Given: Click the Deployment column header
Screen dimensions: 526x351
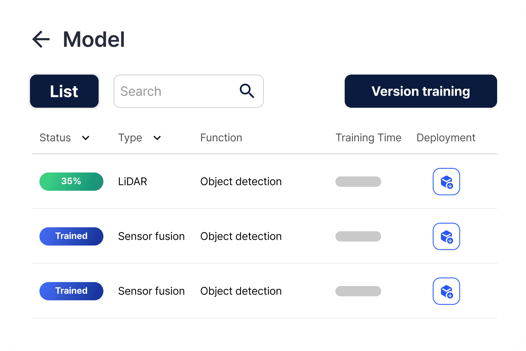Looking at the screenshot, I should pyautogui.click(x=446, y=138).
